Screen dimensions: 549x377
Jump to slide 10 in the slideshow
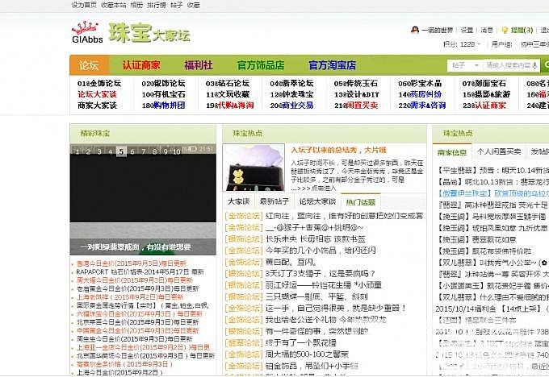[177, 151]
